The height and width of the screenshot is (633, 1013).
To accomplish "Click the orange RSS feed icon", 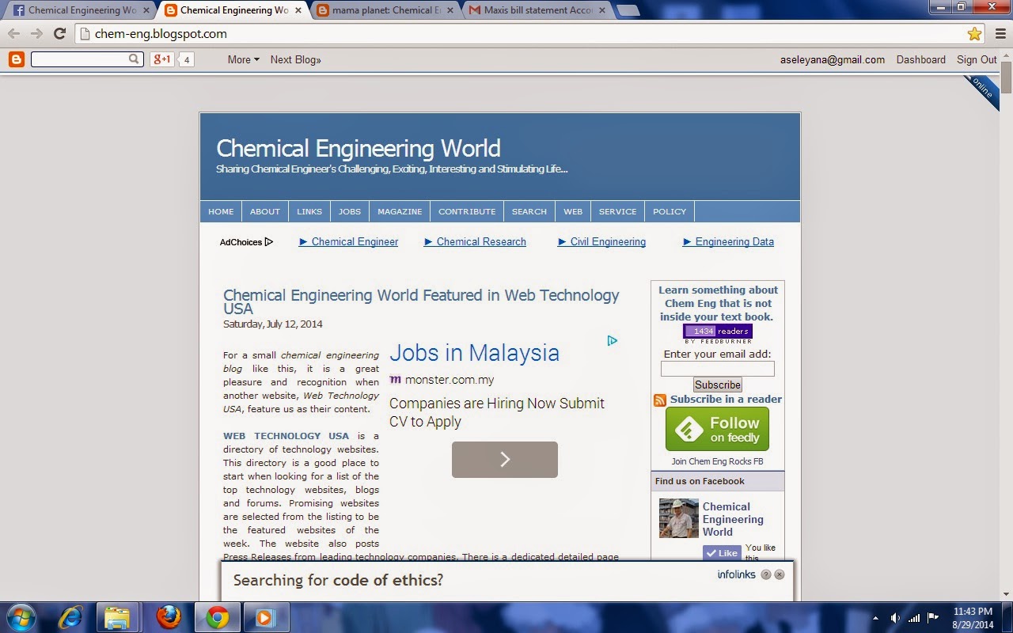I will click(x=660, y=400).
